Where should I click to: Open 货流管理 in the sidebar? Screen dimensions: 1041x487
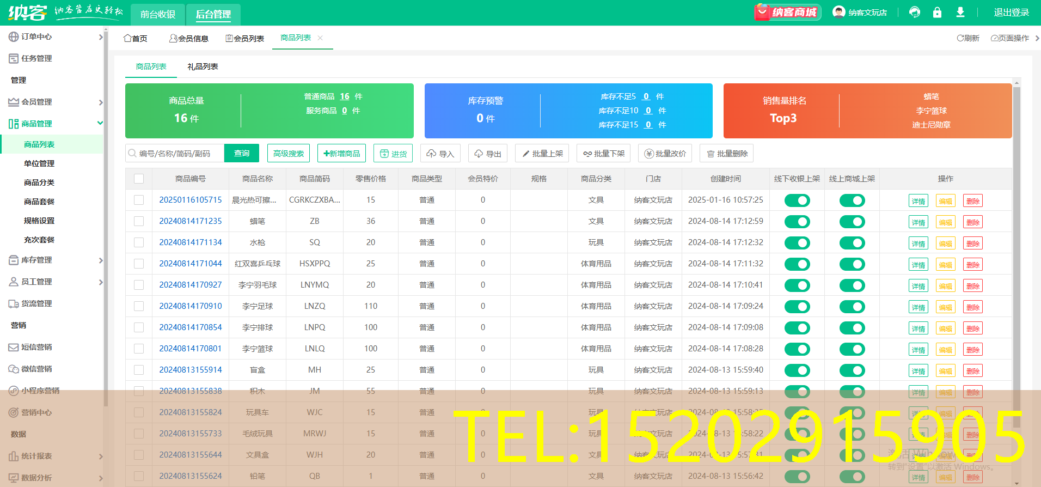click(x=36, y=303)
